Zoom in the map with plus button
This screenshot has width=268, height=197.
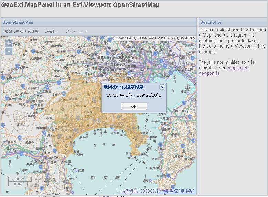click(x=9, y=44)
